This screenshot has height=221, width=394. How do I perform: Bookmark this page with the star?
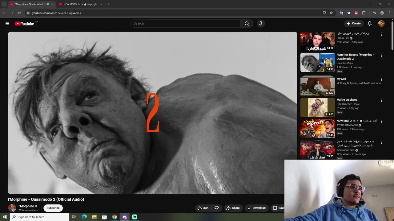[x=331, y=13]
